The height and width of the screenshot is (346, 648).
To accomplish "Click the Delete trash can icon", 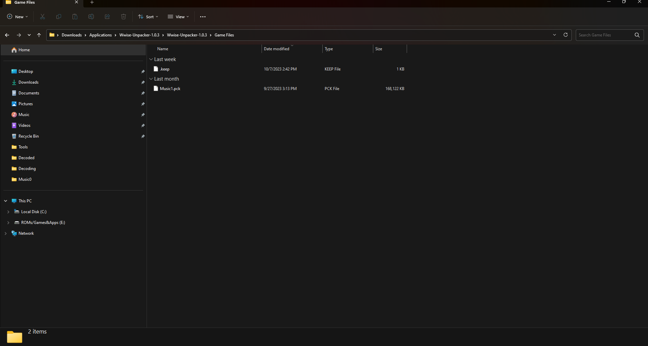I will (124, 17).
